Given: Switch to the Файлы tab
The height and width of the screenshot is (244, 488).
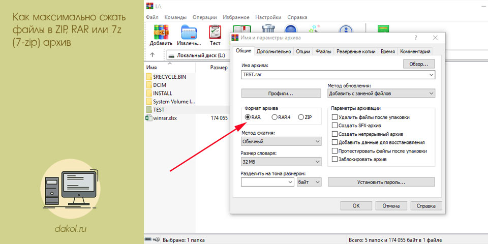Looking at the screenshot, I should pyautogui.click(x=323, y=52).
